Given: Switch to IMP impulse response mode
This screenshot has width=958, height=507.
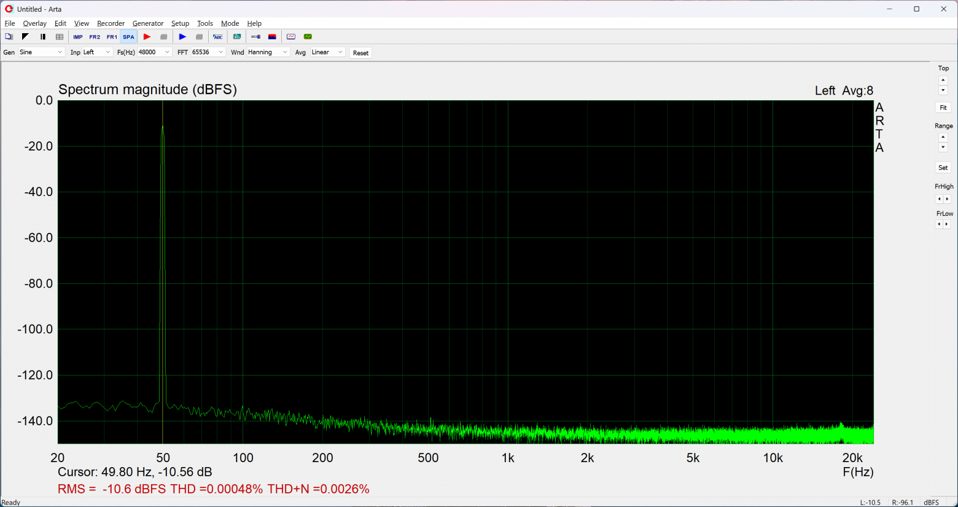Looking at the screenshot, I should (78, 37).
